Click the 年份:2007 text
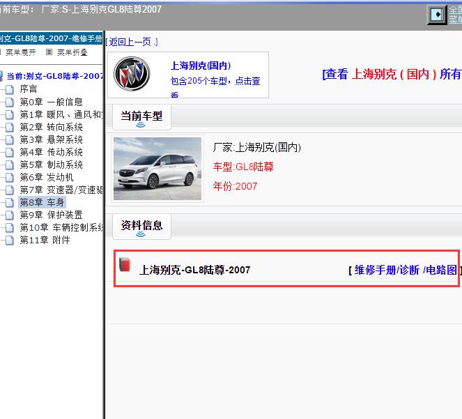This screenshot has width=462, height=419. pos(235,186)
